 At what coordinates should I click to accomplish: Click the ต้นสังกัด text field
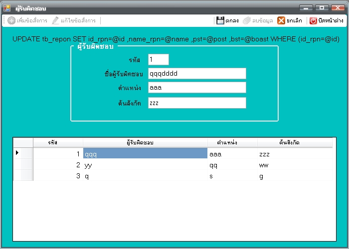[x=197, y=103]
